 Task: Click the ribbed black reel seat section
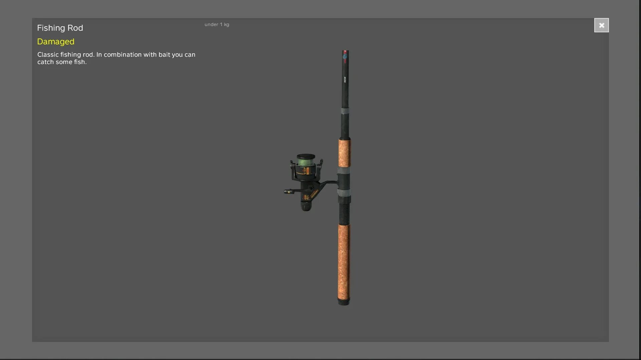344,213
